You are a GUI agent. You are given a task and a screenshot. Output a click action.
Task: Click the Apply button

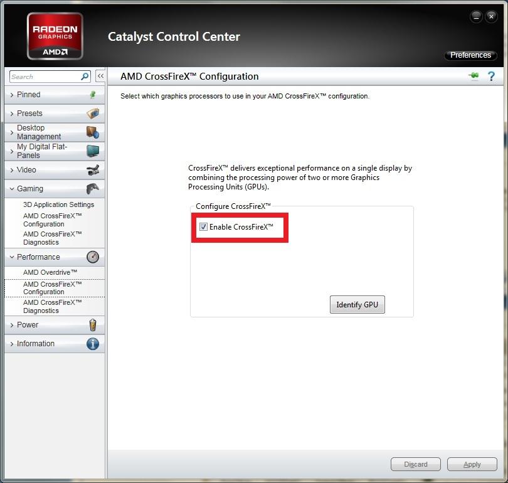tap(472, 464)
